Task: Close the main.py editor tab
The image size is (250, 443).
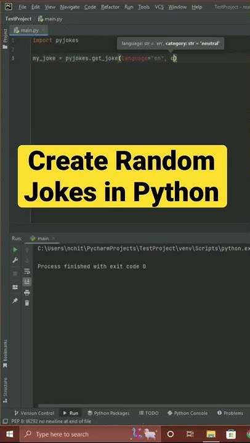Action: pyautogui.click(x=44, y=30)
